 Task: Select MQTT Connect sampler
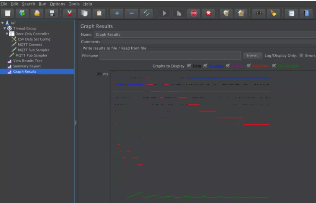point(30,44)
